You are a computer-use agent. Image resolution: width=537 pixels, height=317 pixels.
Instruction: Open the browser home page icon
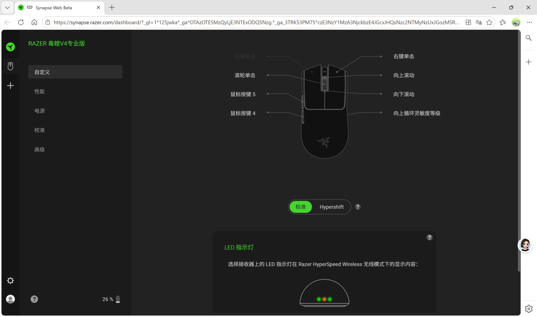tap(34, 22)
